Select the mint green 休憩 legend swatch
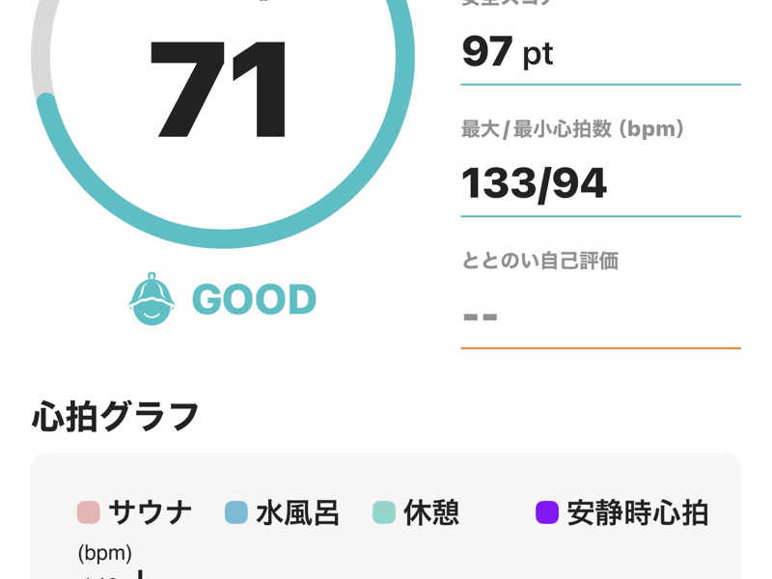Image resolution: width=772 pixels, height=579 pixels. click(384, 512)
